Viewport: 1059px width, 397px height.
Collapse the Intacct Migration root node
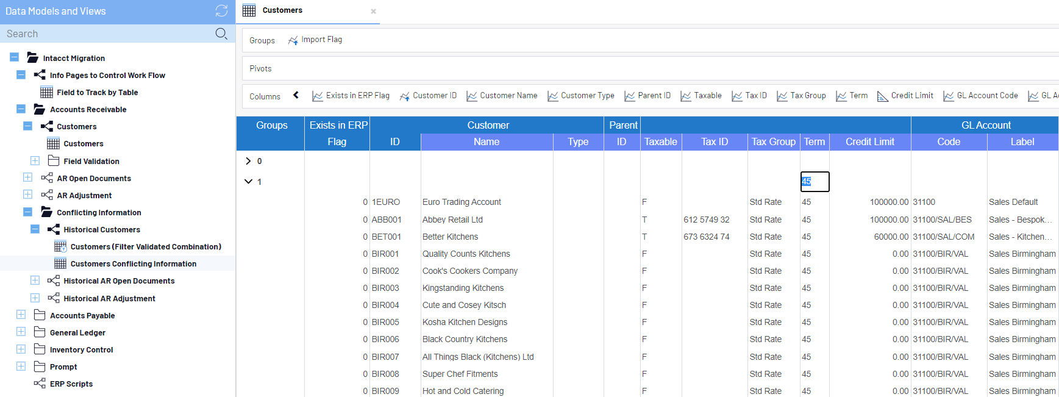[x=14, y=57]
